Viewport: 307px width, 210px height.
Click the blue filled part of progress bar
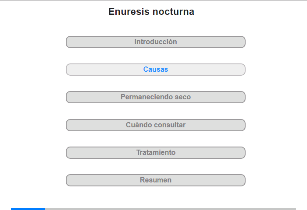pyautogui.click(x=28, y=209)
